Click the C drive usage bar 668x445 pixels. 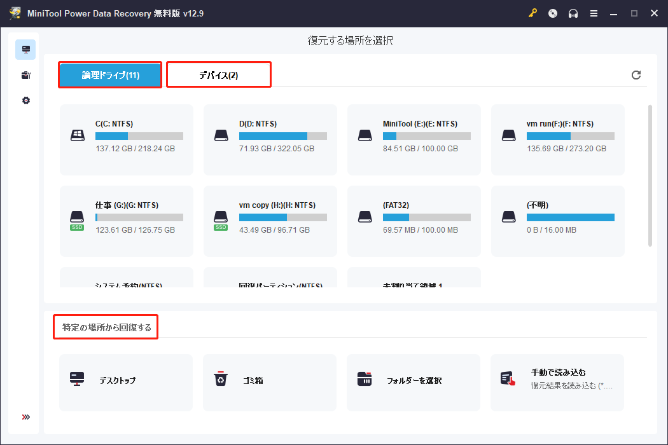pos(139,136)
